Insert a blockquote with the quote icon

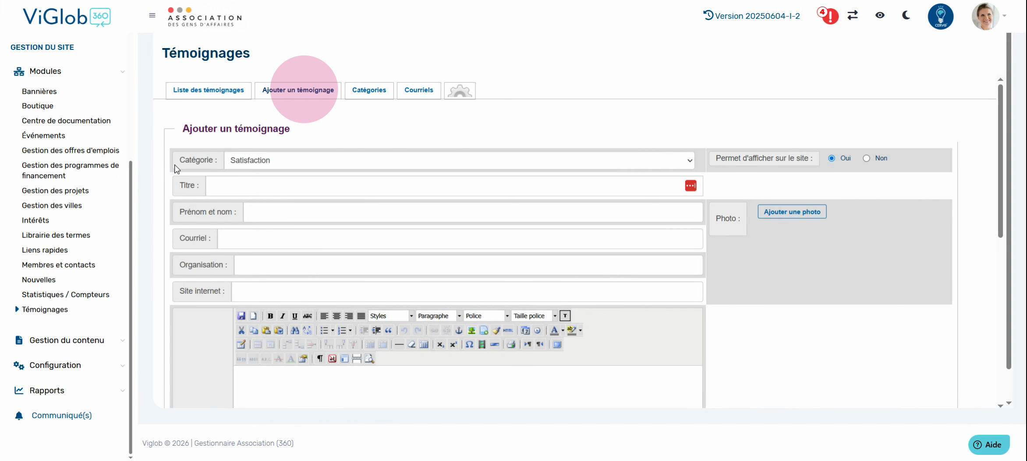388,330
